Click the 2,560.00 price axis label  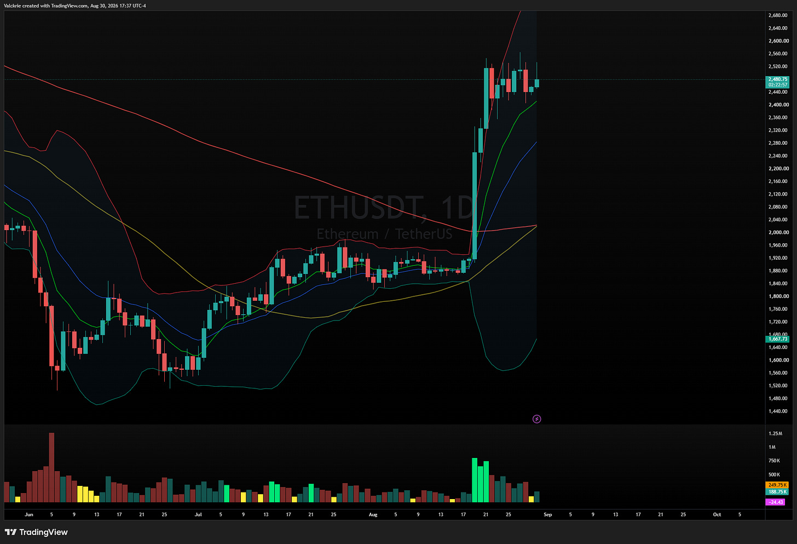pos(778,54)
